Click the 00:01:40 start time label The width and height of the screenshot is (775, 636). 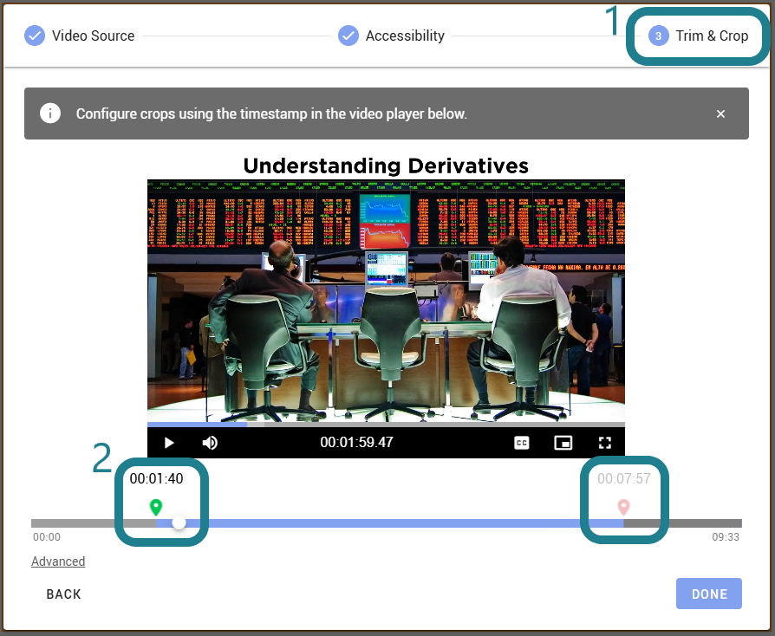coord(156,478)
